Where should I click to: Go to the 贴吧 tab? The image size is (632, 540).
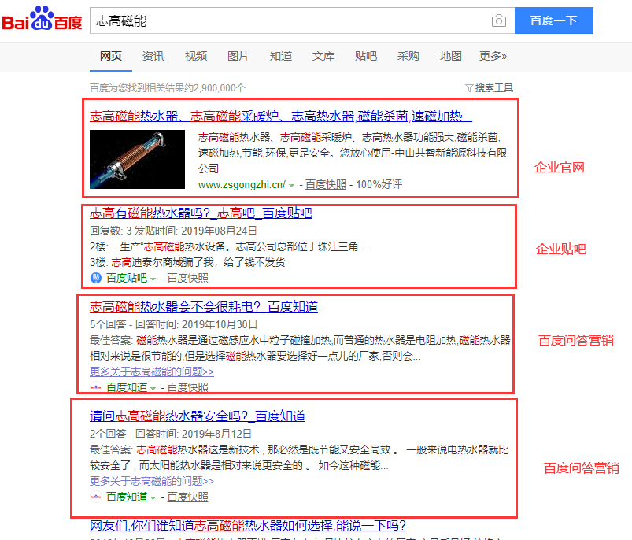[x=365, y=56]
